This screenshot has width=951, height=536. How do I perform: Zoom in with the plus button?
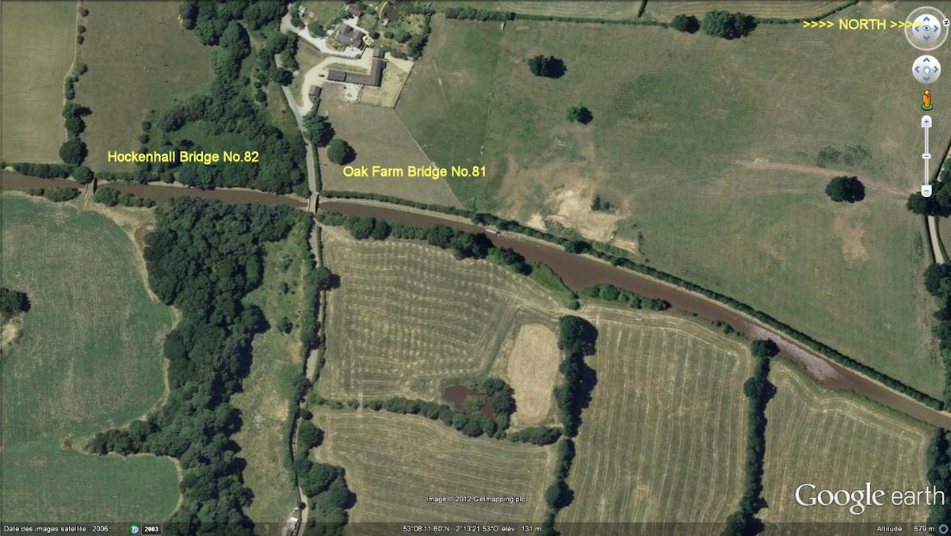point(926,122)
